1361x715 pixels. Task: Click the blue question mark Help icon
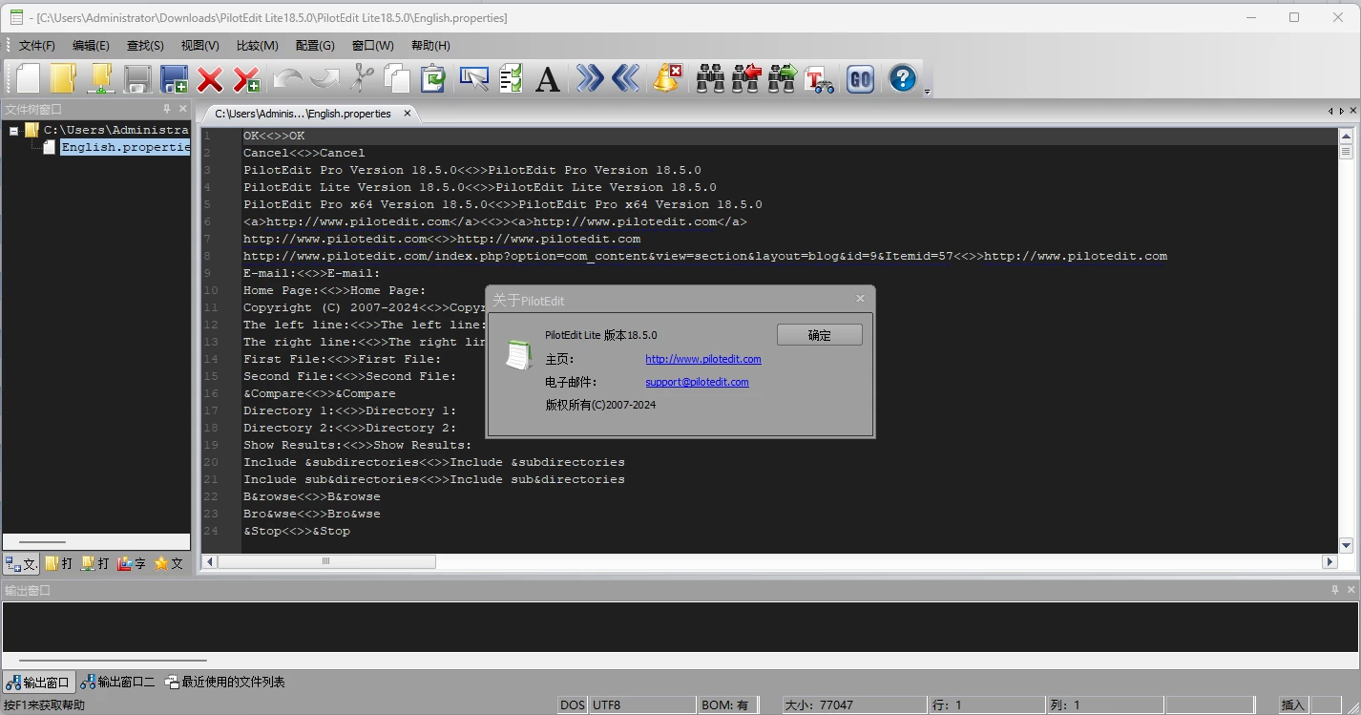click(x=902, y=78)
